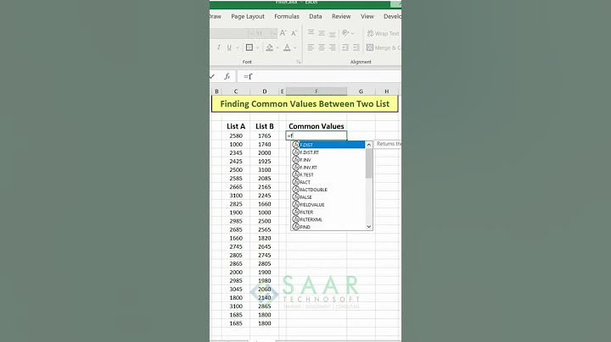Viewport: 611px width, 342px height.
Task: Click List B cell with value 1765
Action: 265,135
